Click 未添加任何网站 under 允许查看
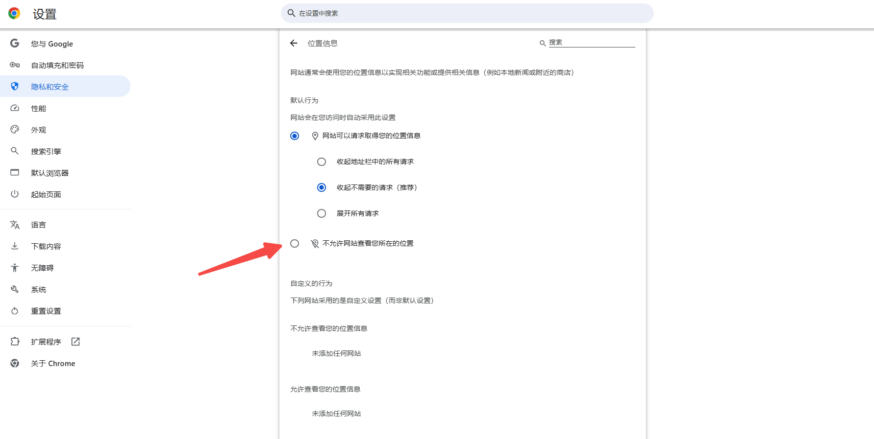This screenshot has width=874, height=439. click(336, 414)
